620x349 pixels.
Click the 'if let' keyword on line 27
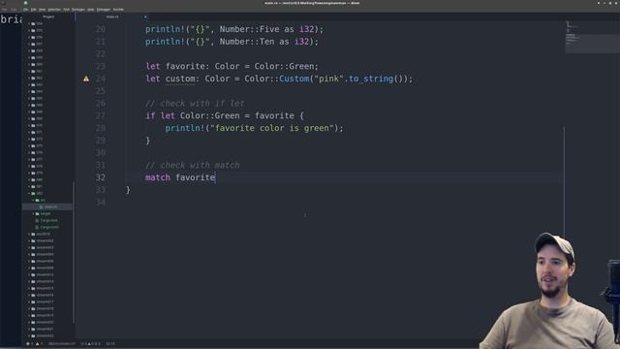pos(160,115)
